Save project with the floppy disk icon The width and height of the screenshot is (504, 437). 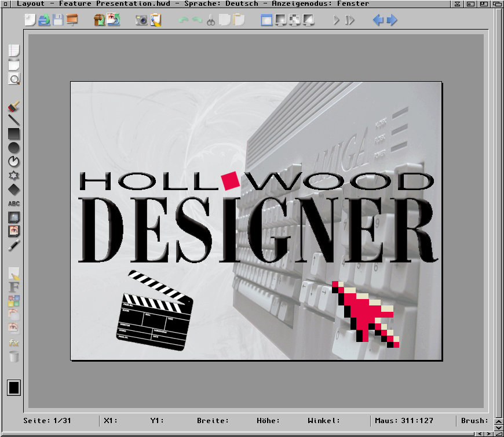pos(59,21)
